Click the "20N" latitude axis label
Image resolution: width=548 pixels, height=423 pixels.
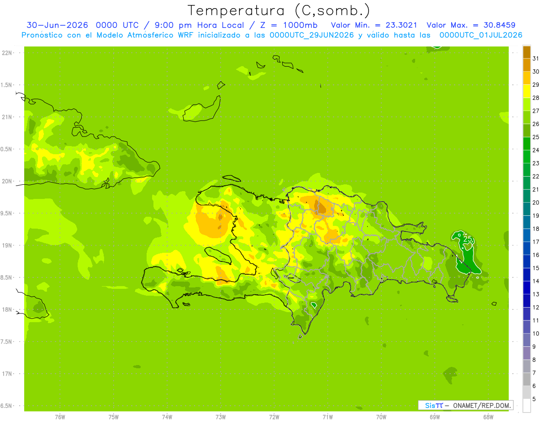7,181
